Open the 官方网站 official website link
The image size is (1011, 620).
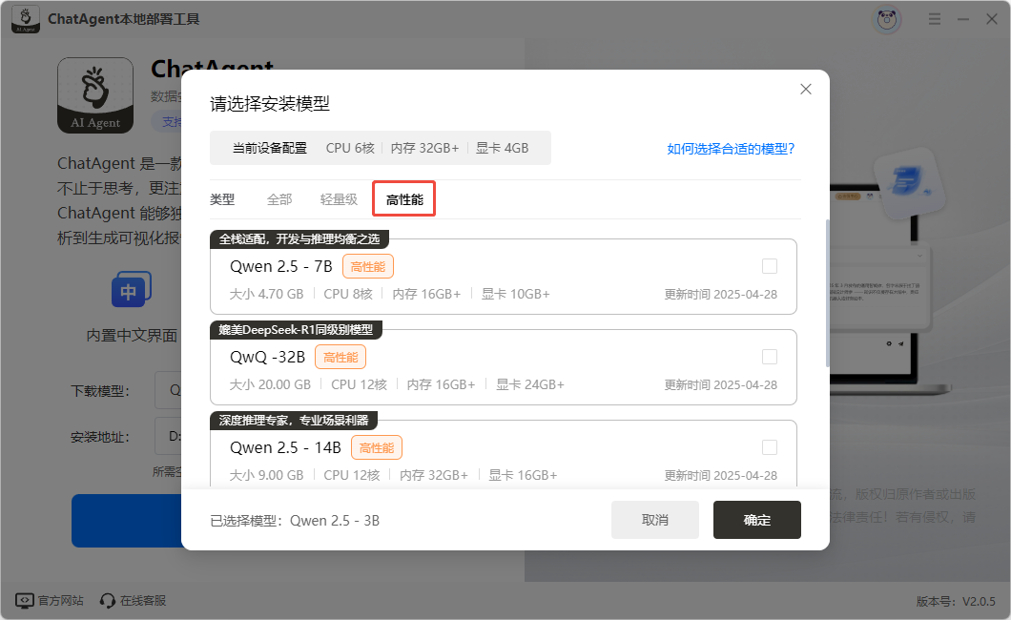click(x=50, y=601)
